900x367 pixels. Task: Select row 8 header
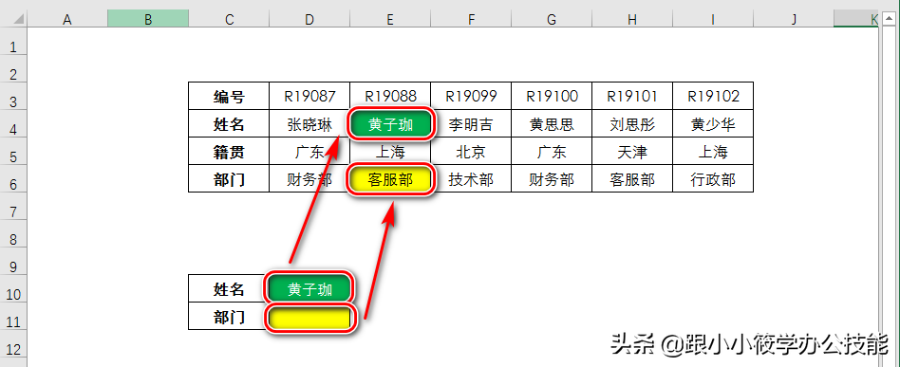(x=13, y=233)
